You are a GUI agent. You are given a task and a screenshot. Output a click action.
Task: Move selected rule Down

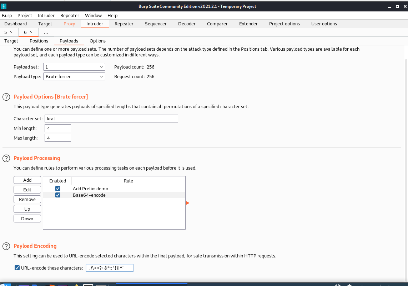tap(27, 219)
